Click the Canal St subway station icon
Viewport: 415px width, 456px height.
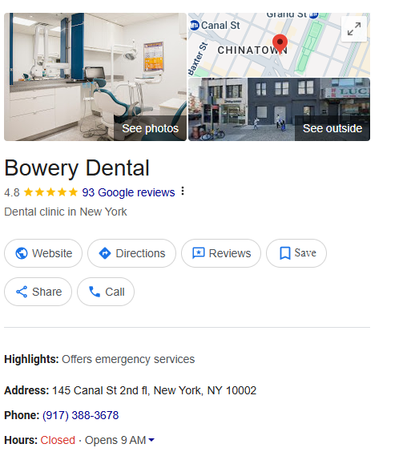pyautogui.click(x=194, y=26)
